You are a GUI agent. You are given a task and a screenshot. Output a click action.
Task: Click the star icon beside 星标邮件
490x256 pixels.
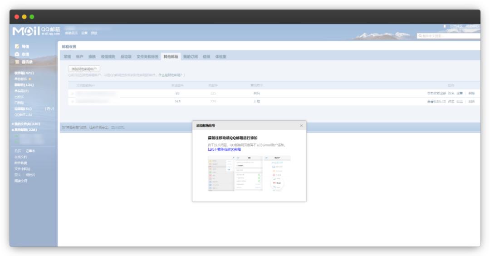[30, 79]
